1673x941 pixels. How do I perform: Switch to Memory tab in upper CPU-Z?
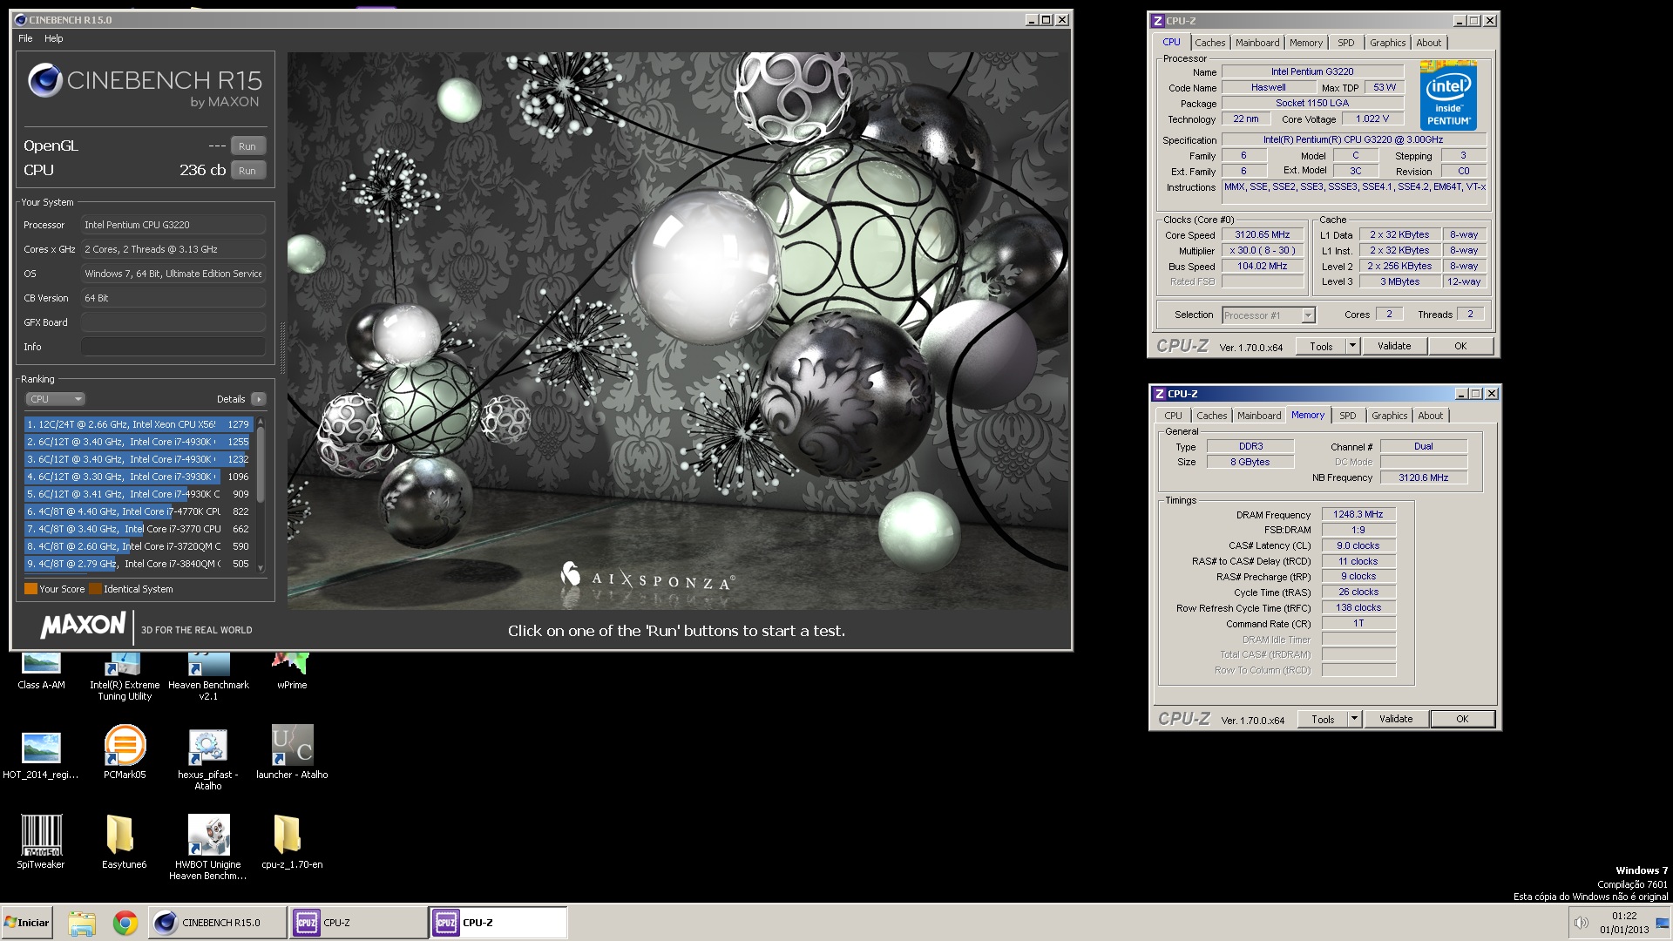click(1306, 43)
